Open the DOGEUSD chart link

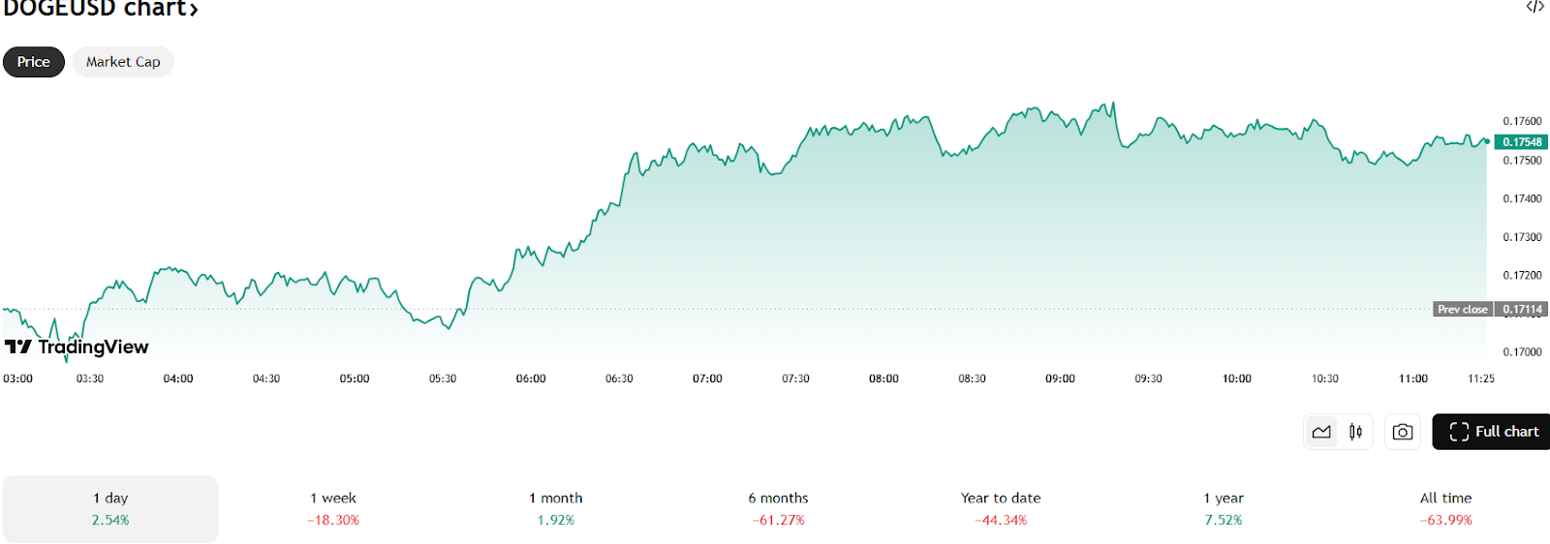[x=101, y=9]
